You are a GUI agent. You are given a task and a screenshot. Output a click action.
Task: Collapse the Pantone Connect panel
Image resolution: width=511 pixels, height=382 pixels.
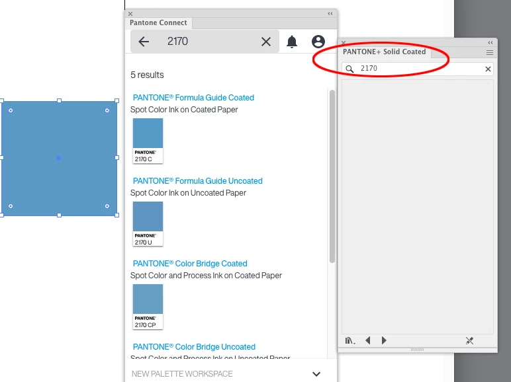[330, 14]
